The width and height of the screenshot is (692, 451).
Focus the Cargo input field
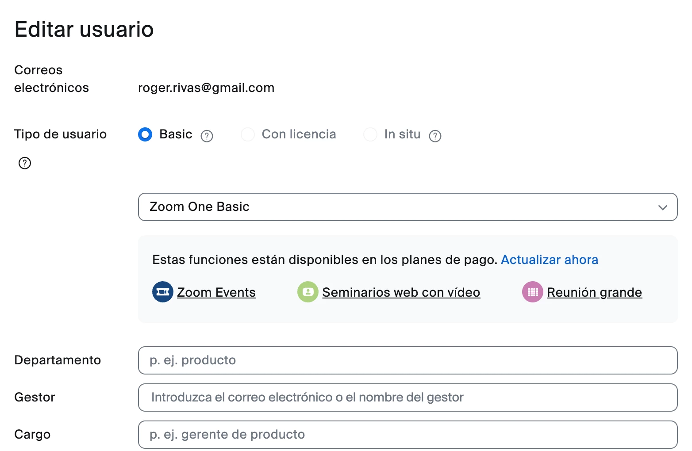click(x=408, y=435)
